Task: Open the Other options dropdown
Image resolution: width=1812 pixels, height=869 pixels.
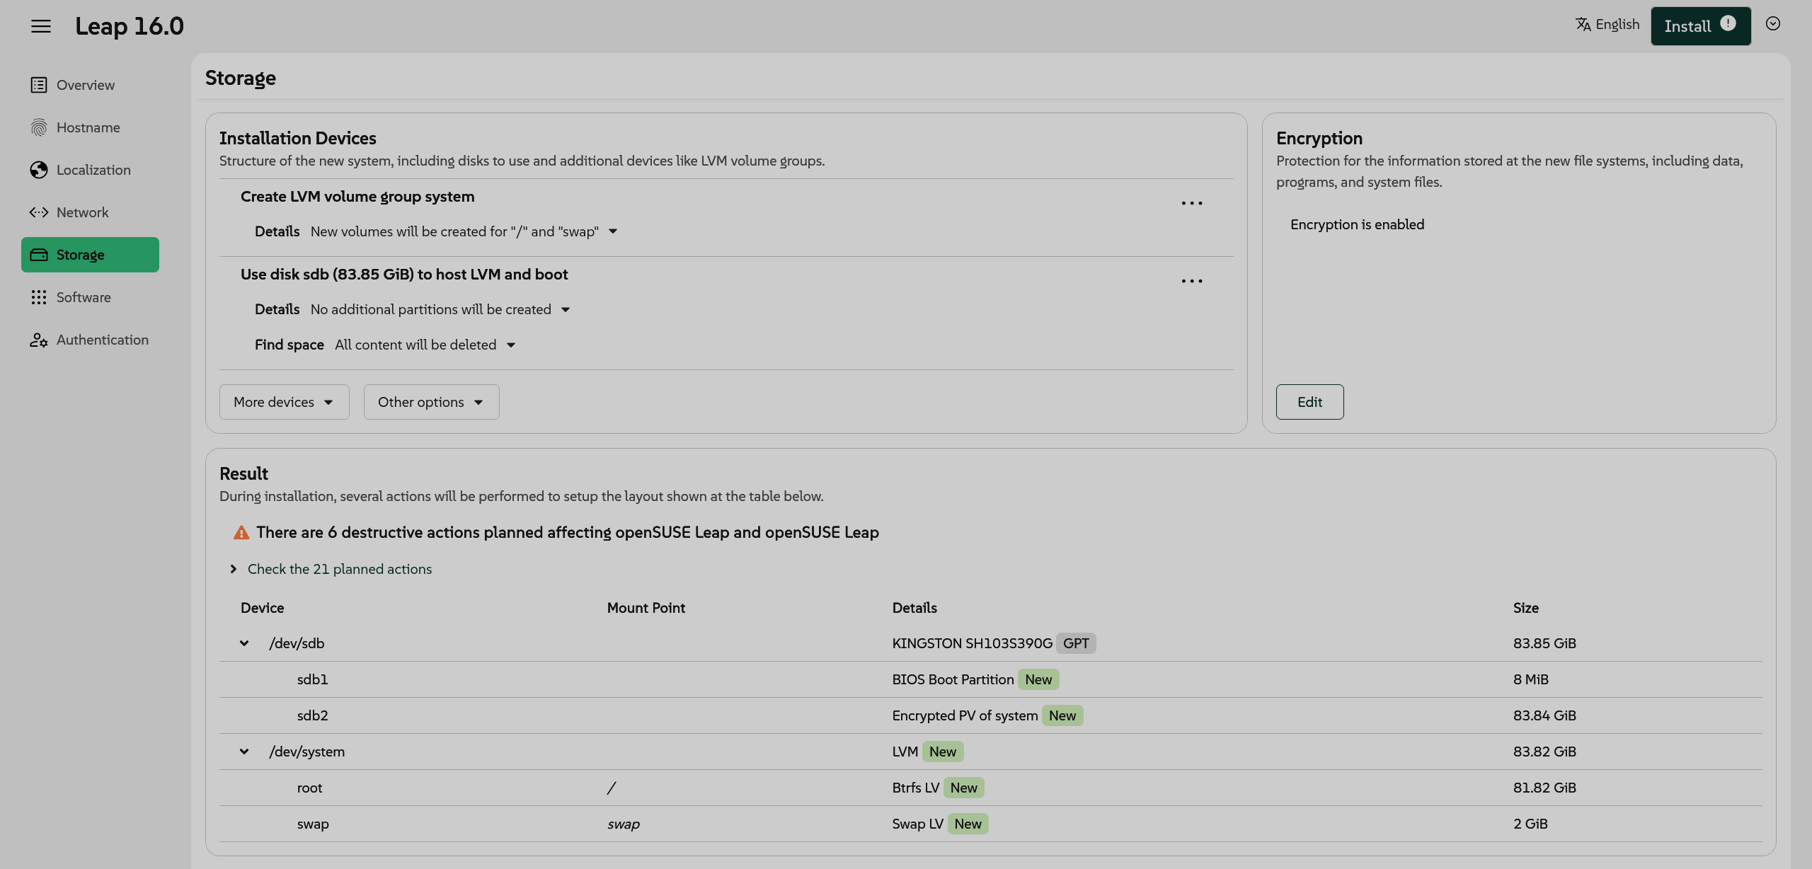Action: (431, 402)
